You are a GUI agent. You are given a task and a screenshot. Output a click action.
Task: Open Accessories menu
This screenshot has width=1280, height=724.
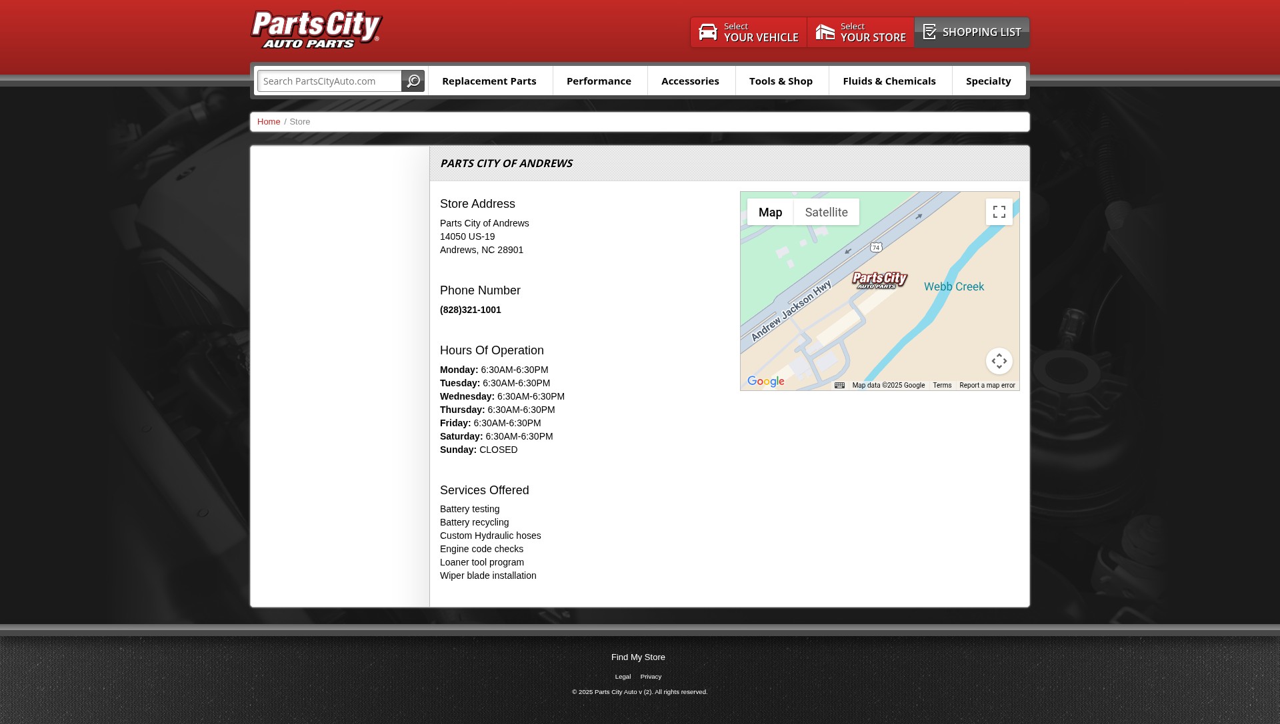coord(690,81)
